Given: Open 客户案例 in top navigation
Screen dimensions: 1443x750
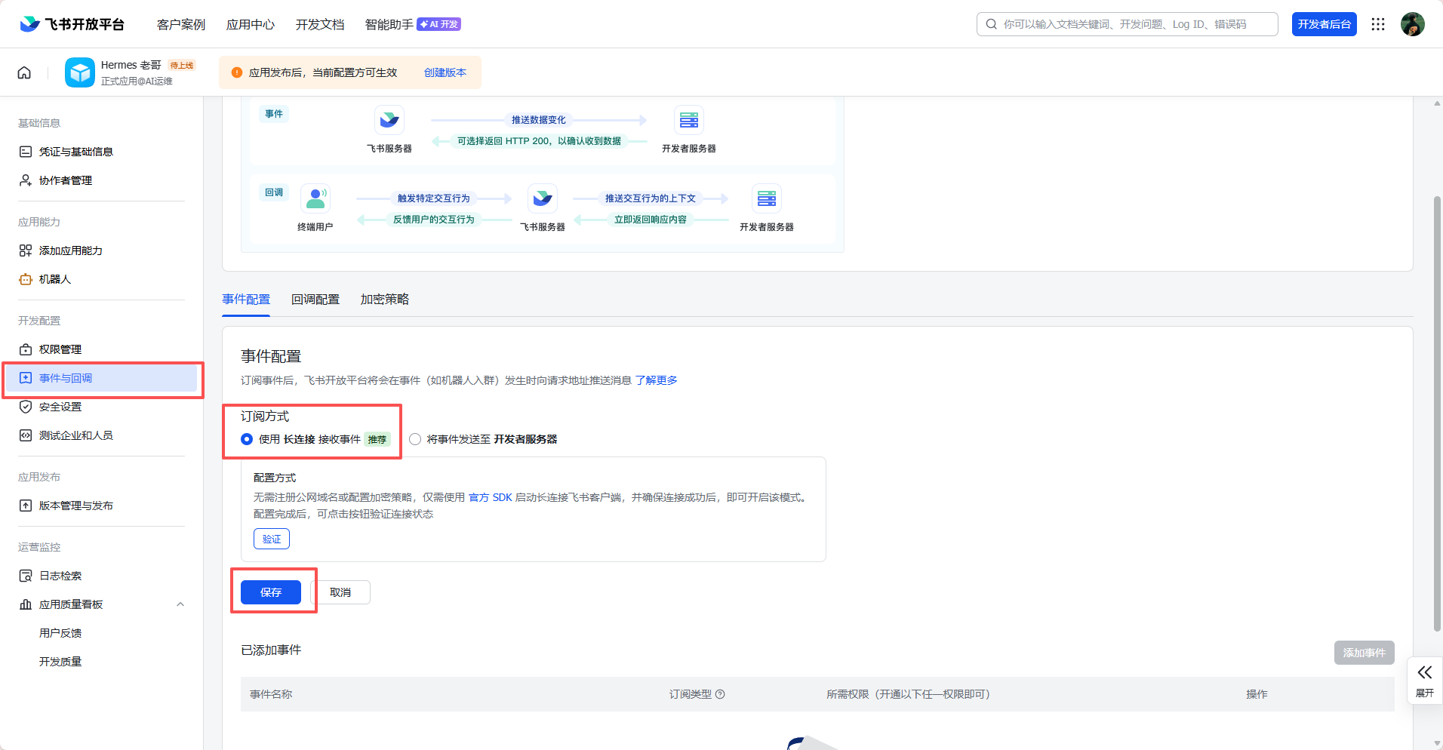Looking at the screenshot, I should click(x=181, y=24).
